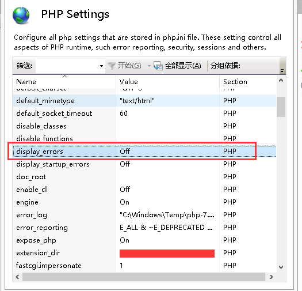Click the filter funnel Start (开始) icon
Image resolution: width=302 pixels, height=291 pixels.
(x=112, y=66)
